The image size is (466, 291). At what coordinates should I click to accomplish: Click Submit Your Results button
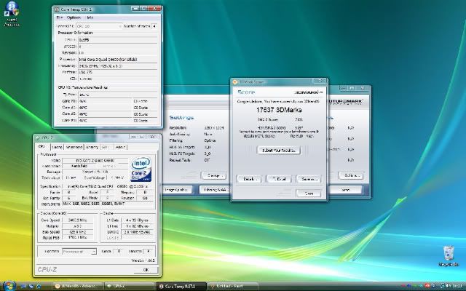pos(278,151)
